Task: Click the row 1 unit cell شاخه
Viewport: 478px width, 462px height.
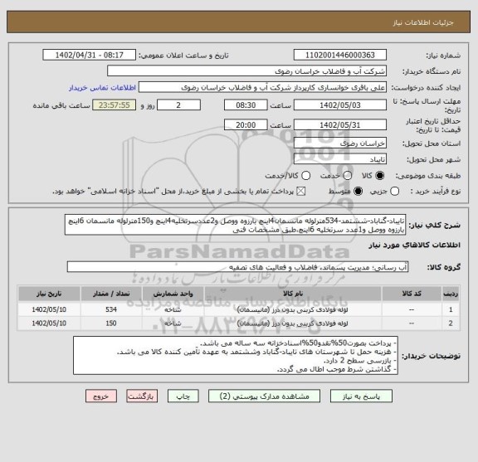Action: [x=173, y=309]
